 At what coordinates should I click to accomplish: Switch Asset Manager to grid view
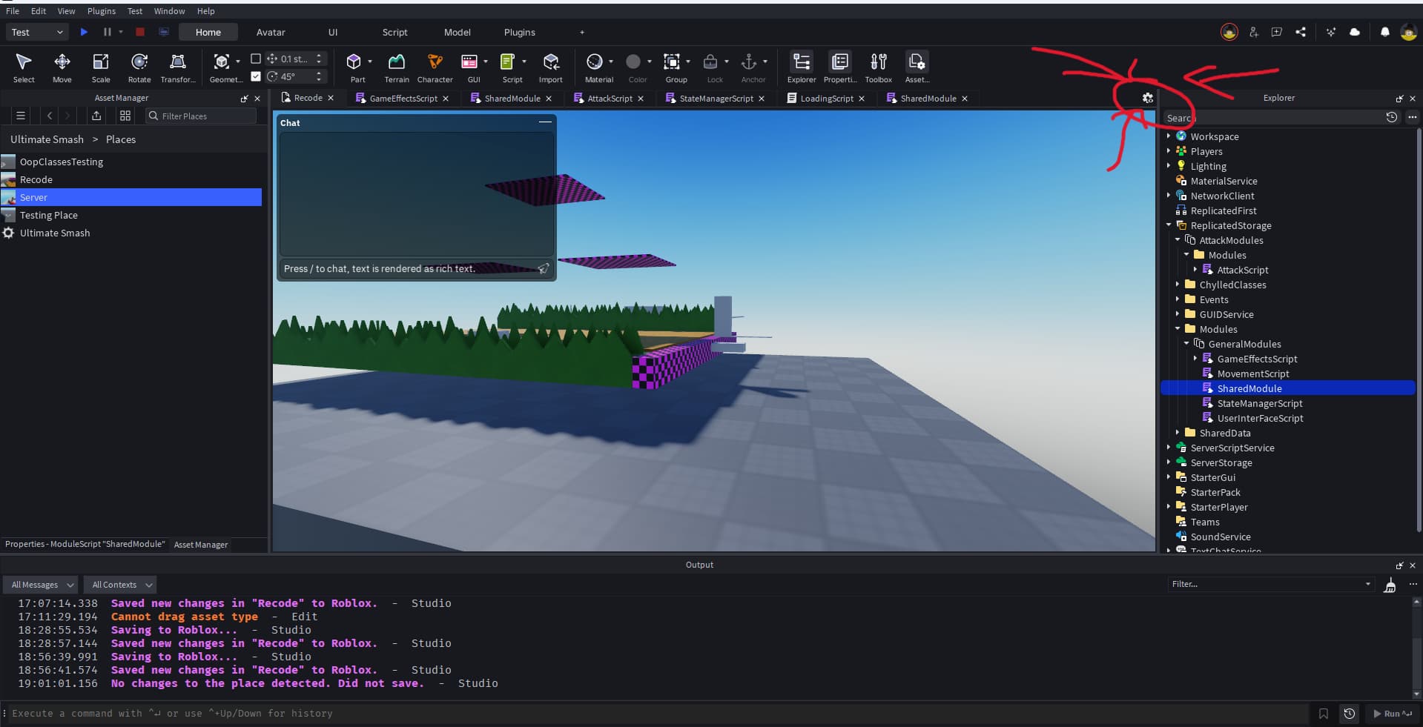[x=125, y=116]
